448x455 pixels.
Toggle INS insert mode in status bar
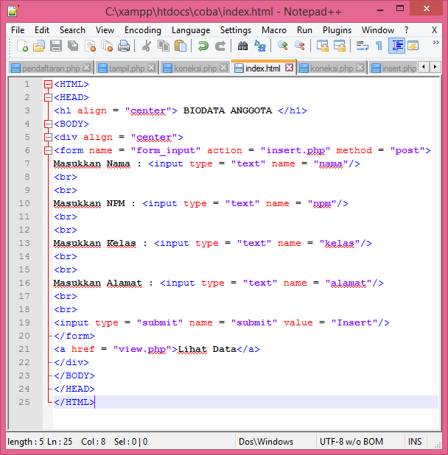coord(415,442)
